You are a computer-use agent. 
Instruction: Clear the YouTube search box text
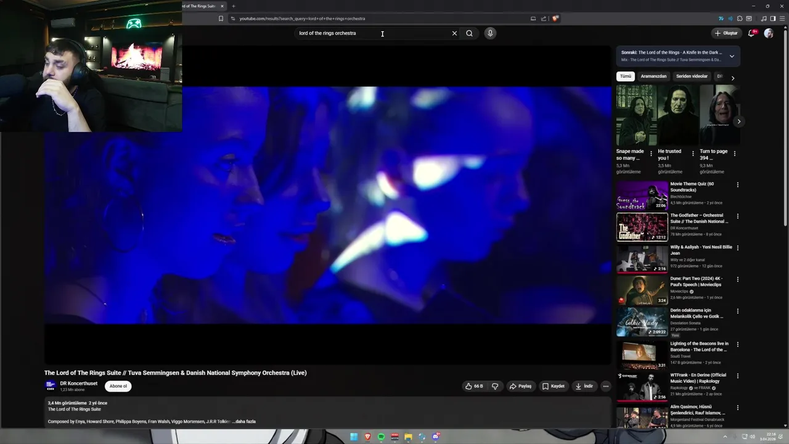454,33
